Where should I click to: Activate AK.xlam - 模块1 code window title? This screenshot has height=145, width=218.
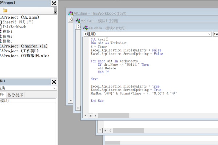pos(100,21)
